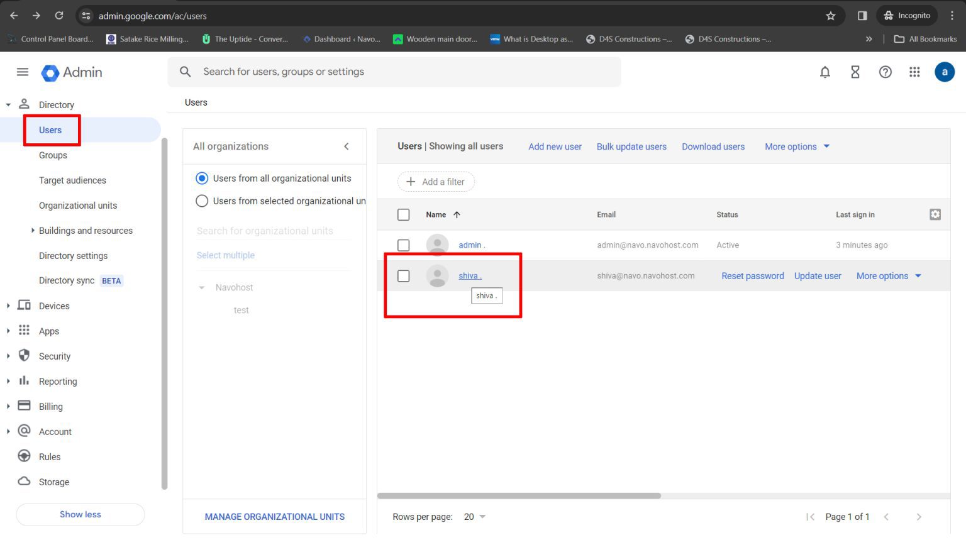Open tasks hourglass icon near notifications
Screen dimensions: 966x540
[x=855, y=72]
